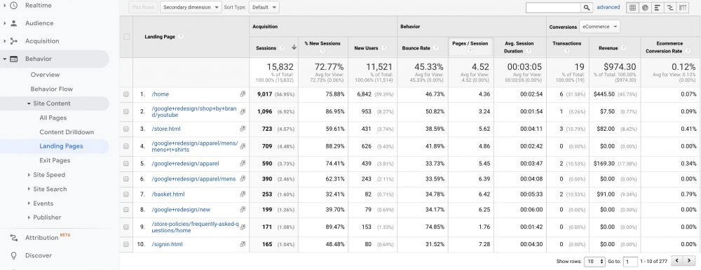Open /home page in new window icon
The height and width of the screenshot is (270, 701).
243,94
